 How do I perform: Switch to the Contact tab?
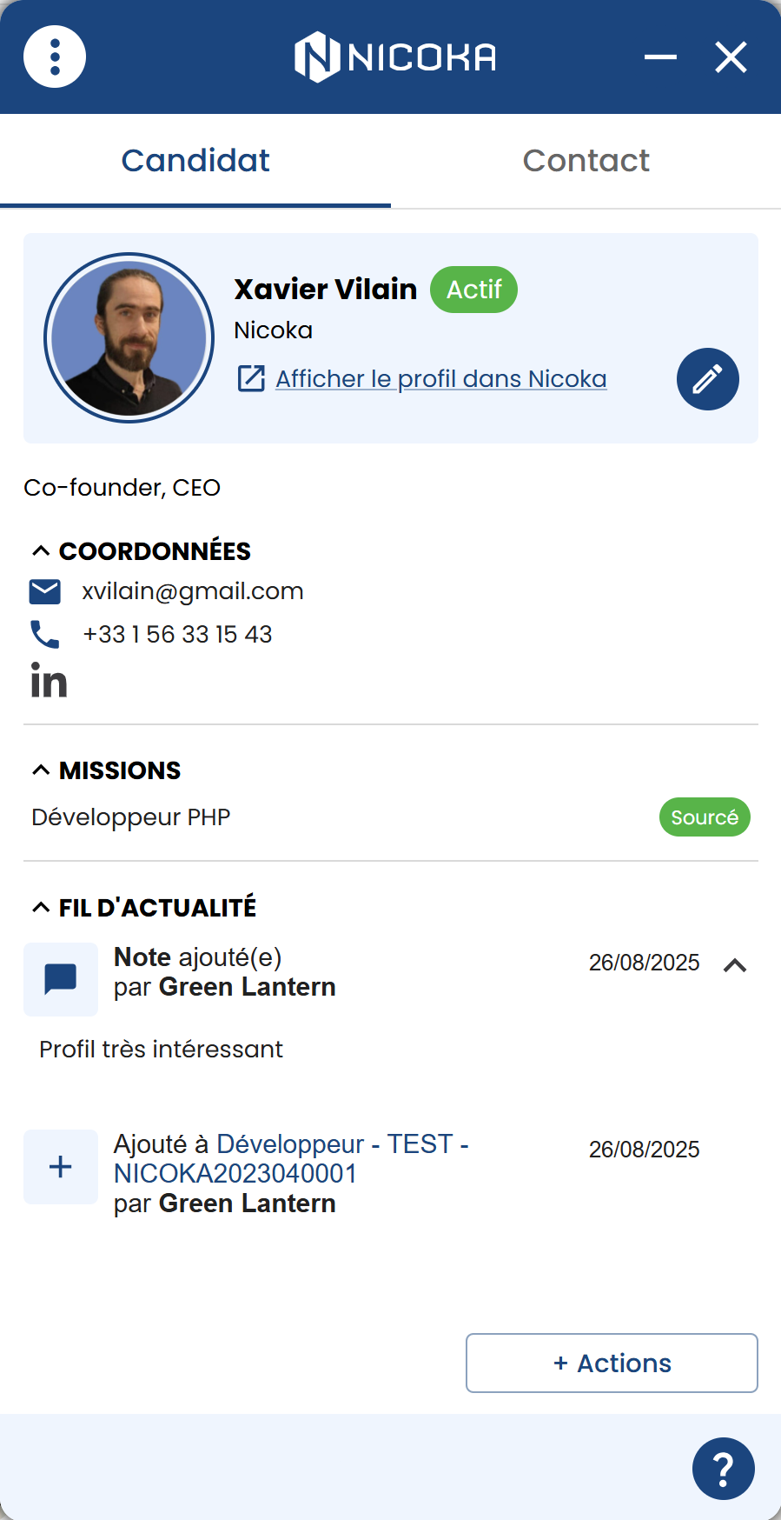(586, 161)
